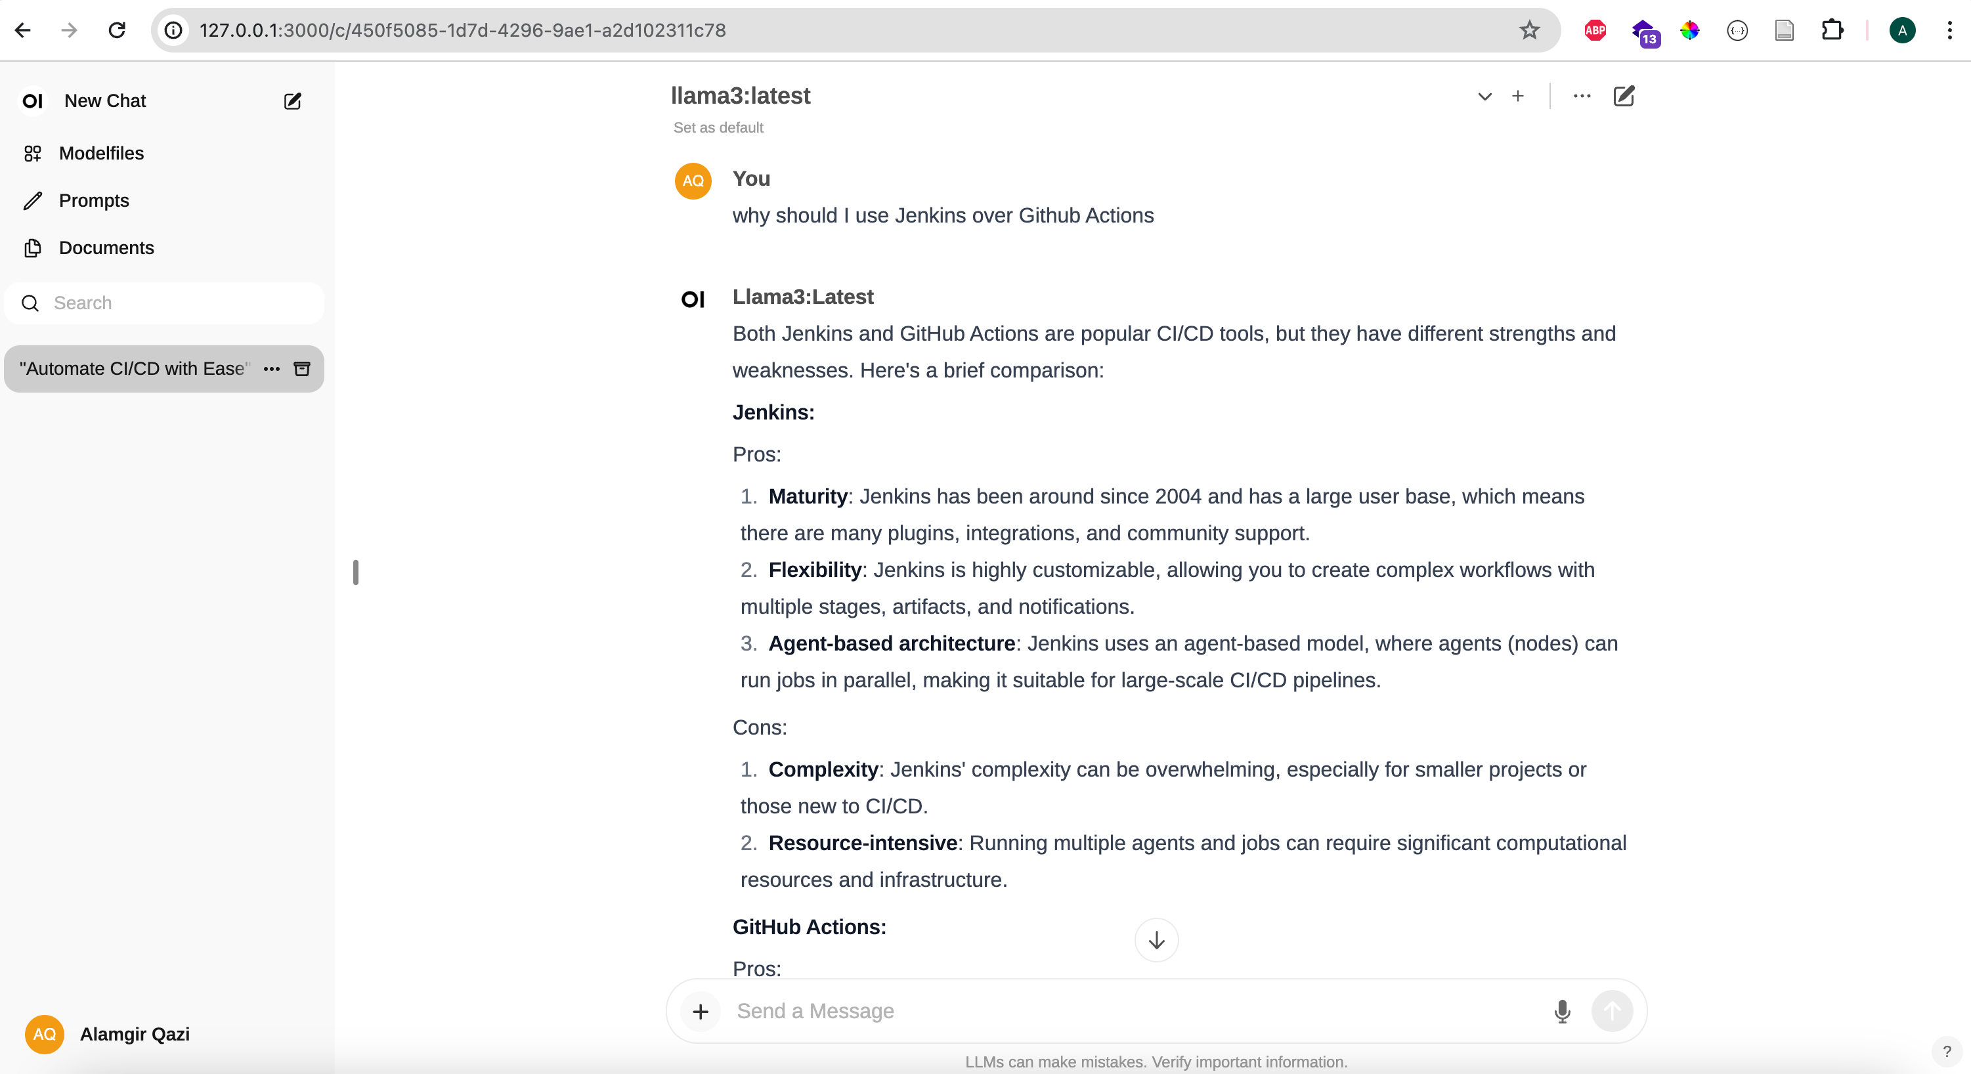The height and width of the screenshot is (1074, 1971).
Task: Click the "GitHub Actions:" heading
Action: (810, 927)
